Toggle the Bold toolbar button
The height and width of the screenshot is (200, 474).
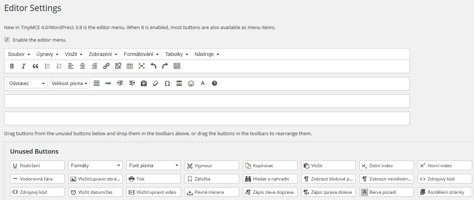[12, 66]
